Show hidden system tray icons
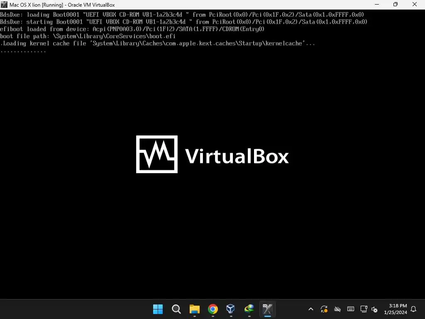425x319 pixels. 311,309
